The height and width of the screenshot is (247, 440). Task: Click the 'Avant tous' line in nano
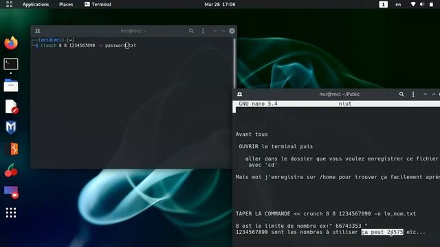pyautogui.click(x=252, y=134)
